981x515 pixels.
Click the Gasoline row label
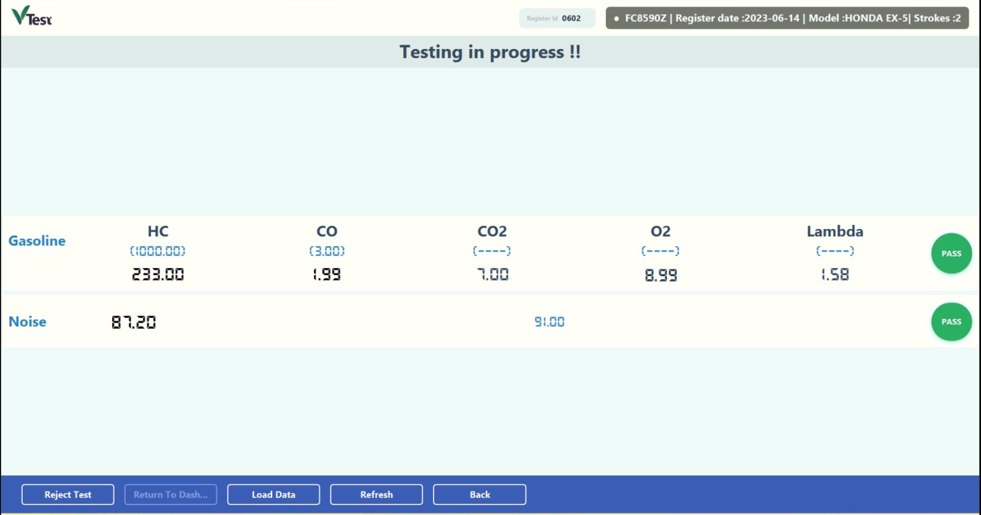pos(37,241)
